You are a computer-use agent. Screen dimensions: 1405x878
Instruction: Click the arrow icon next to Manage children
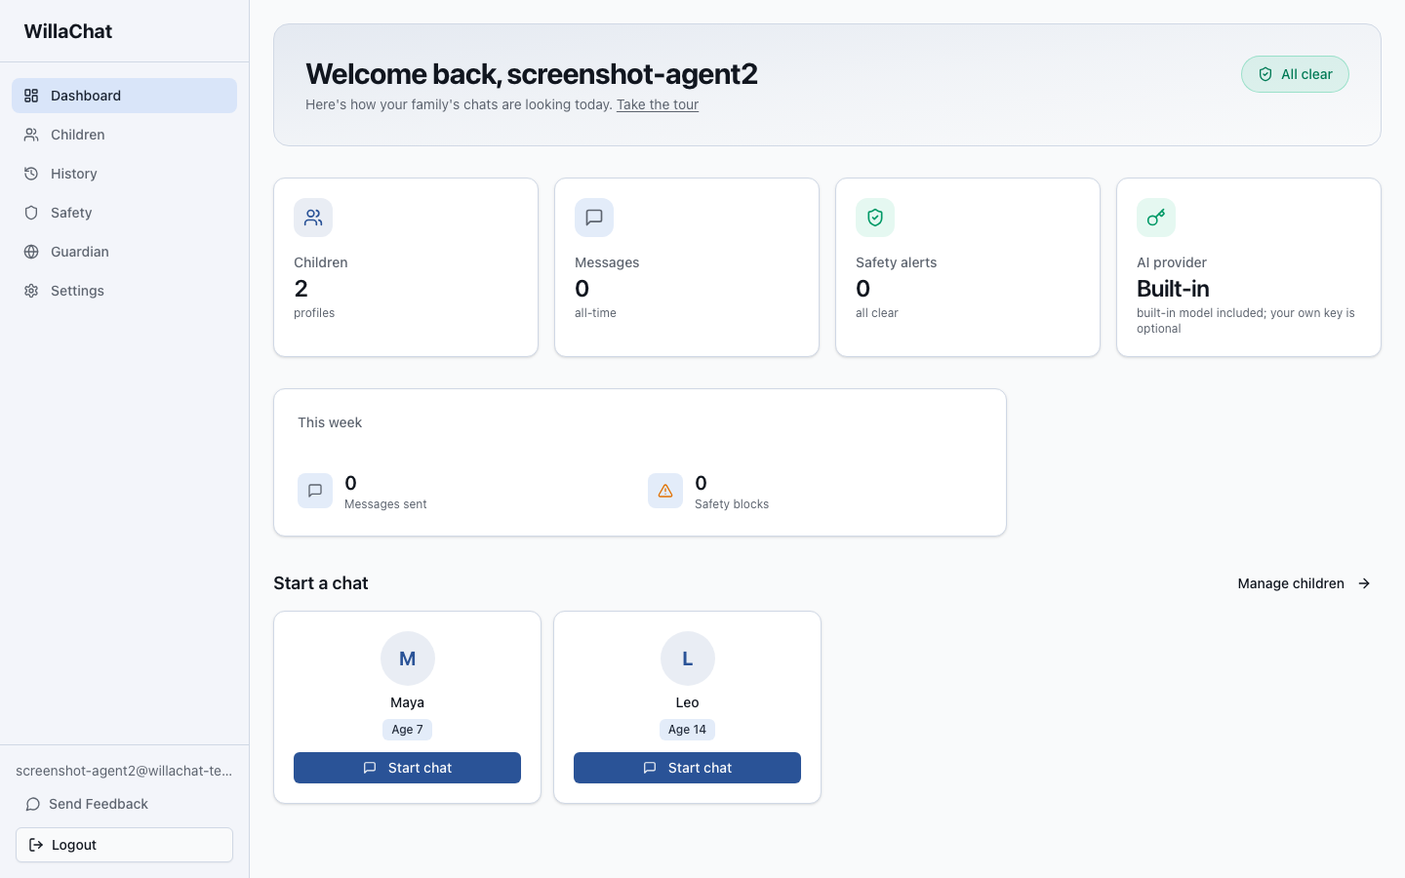tap(1364, 583)
